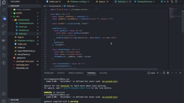The image size is (184, 103).
Task: Open package-lock.json in the explorer
Action: pyautogui.click(x=24, y=61)
